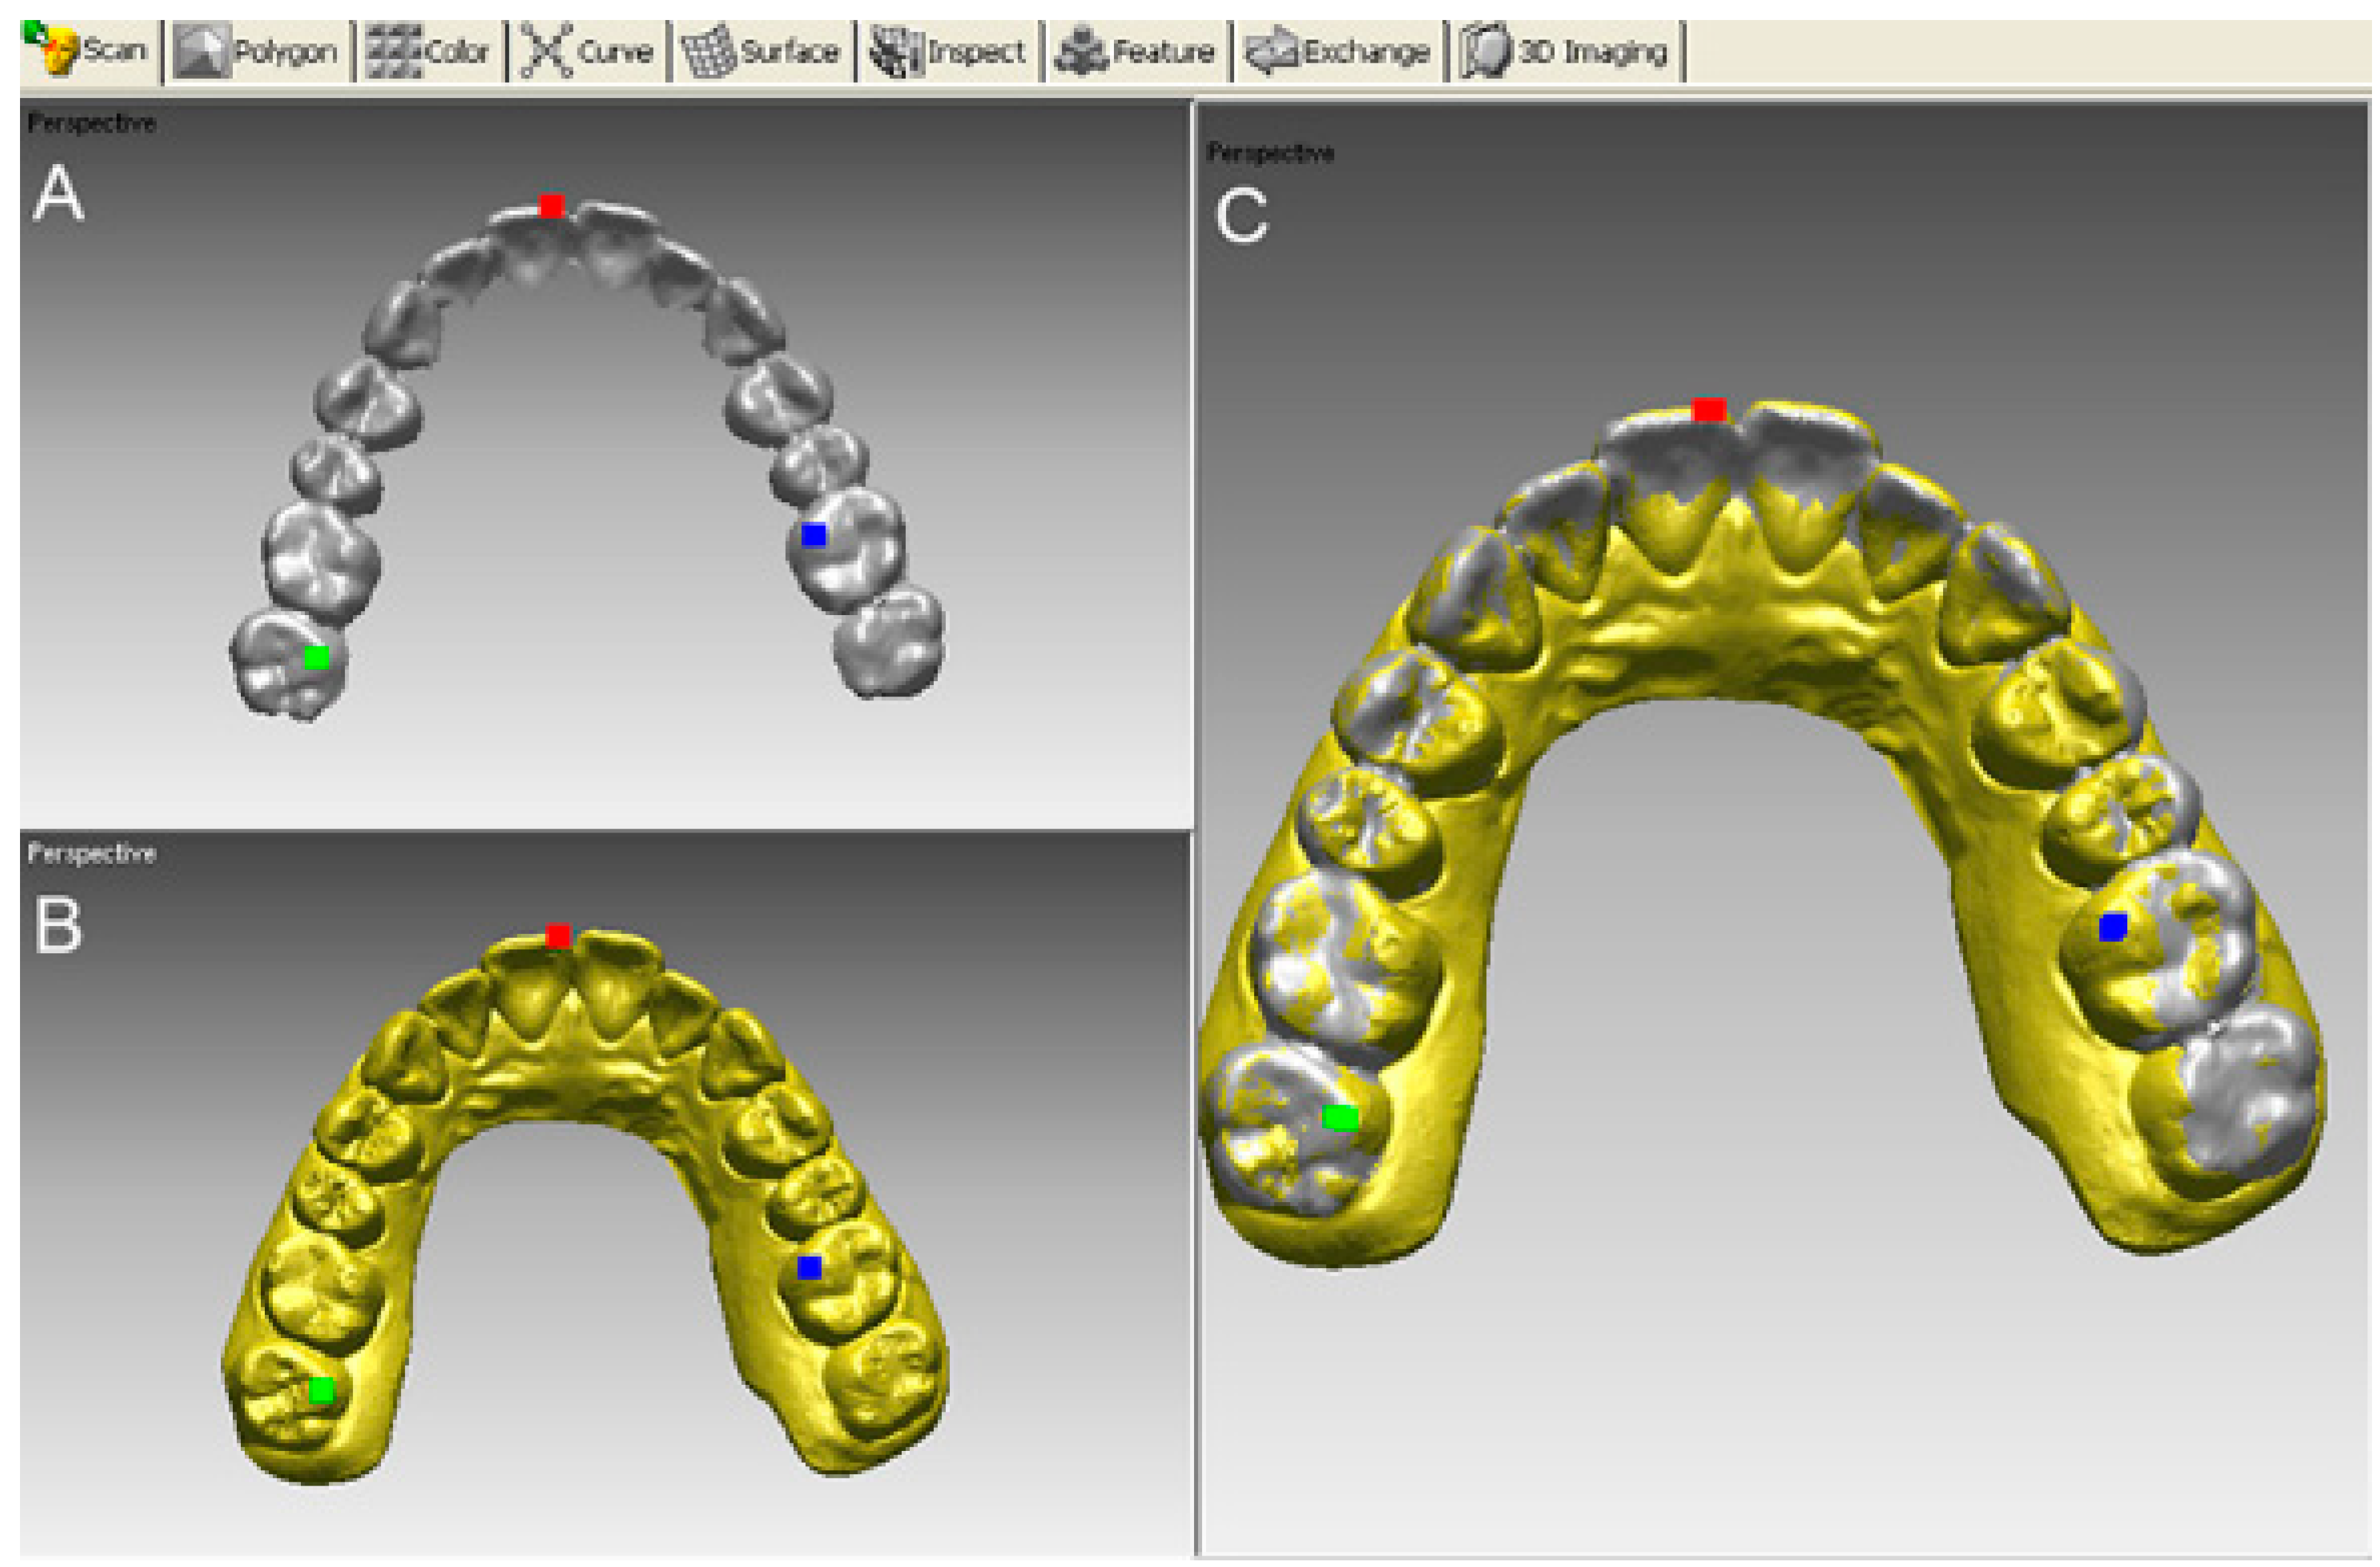Select green molar marker in viewport B
This screenshot has width=2380, height=1567.
click(x=321, y=1390)
